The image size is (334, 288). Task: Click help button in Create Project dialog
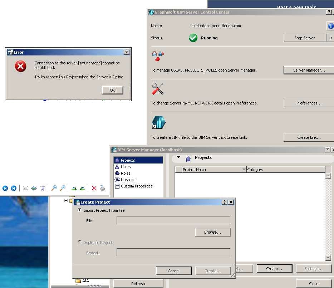[x=225, y=202]
